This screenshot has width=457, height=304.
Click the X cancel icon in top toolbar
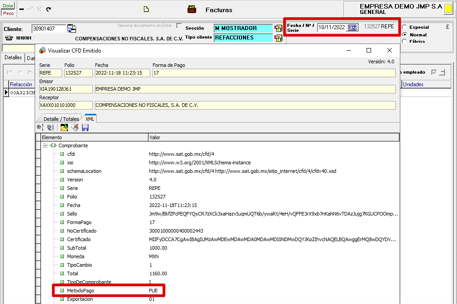pos(39,9)
